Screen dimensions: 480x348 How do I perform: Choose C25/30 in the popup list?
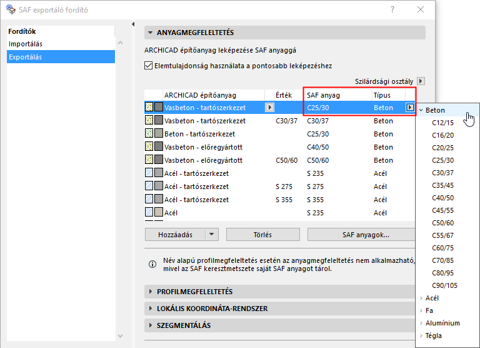[442, 160]
